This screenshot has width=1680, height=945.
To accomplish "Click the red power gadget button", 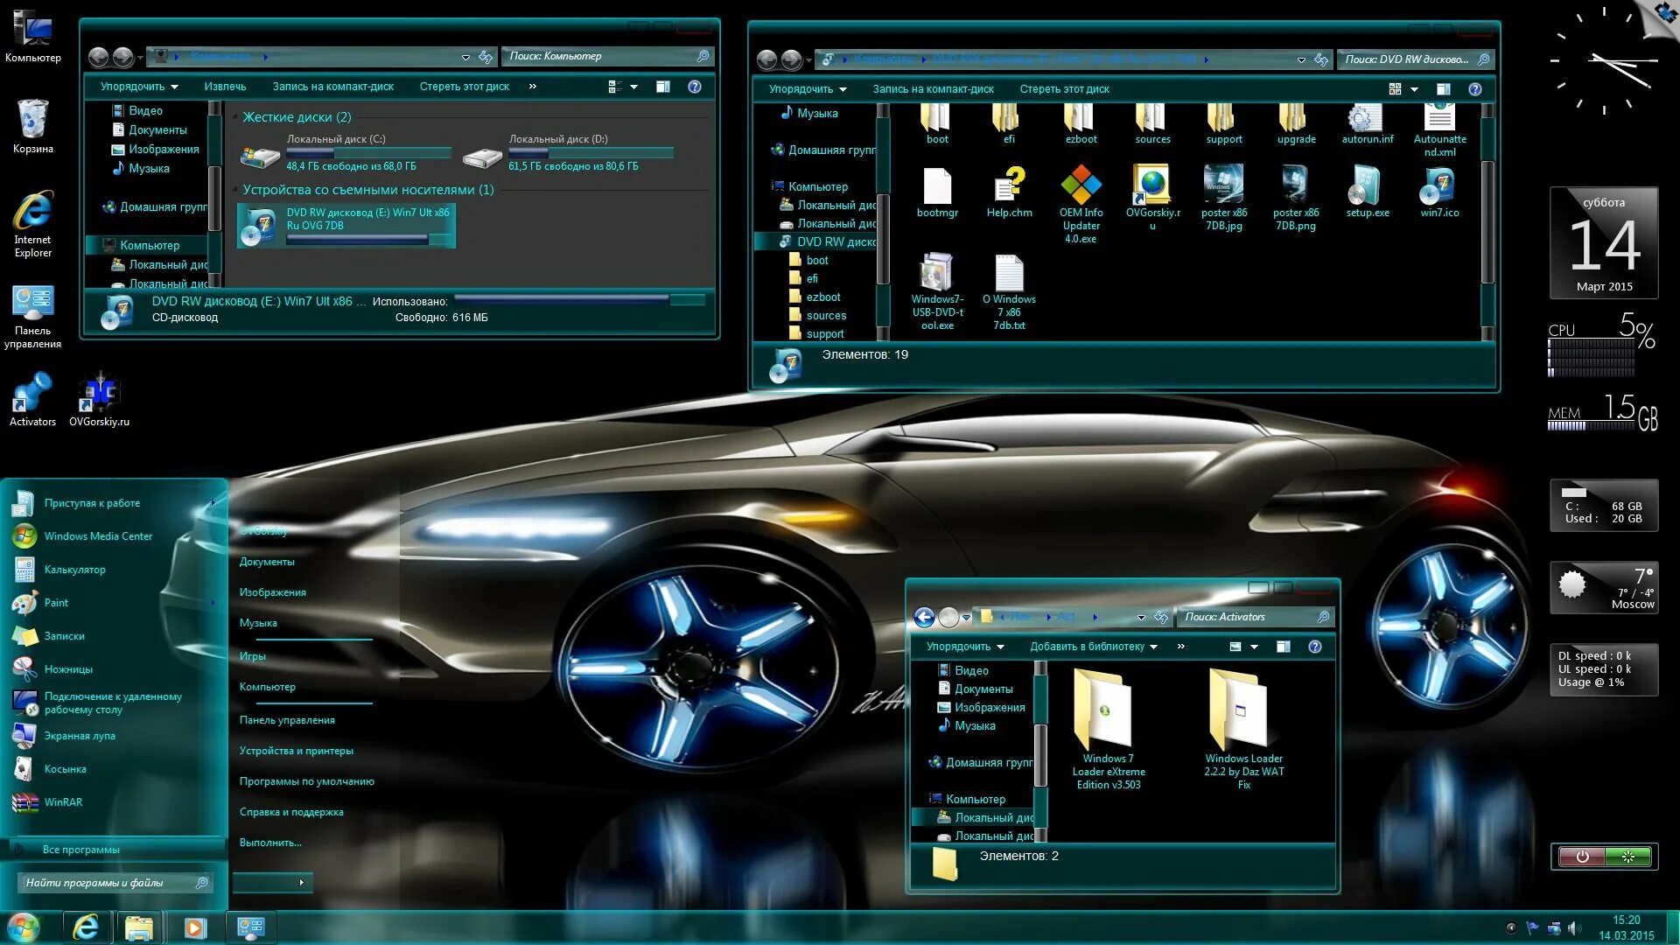I will (x=1582, y=857).
